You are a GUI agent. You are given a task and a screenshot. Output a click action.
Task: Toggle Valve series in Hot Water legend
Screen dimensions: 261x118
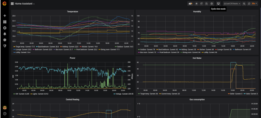point(248,94)
